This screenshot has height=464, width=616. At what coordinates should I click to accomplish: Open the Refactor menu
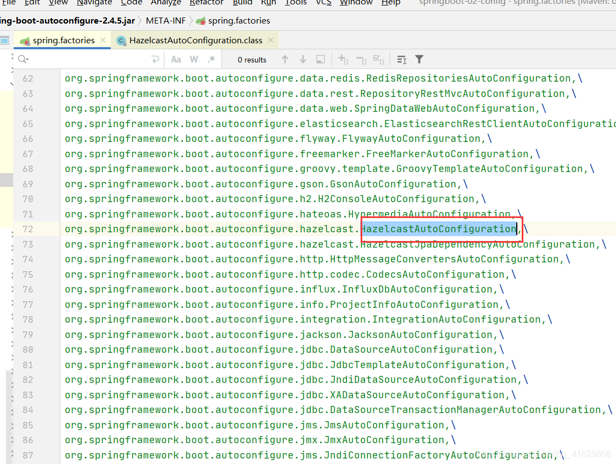207,3
